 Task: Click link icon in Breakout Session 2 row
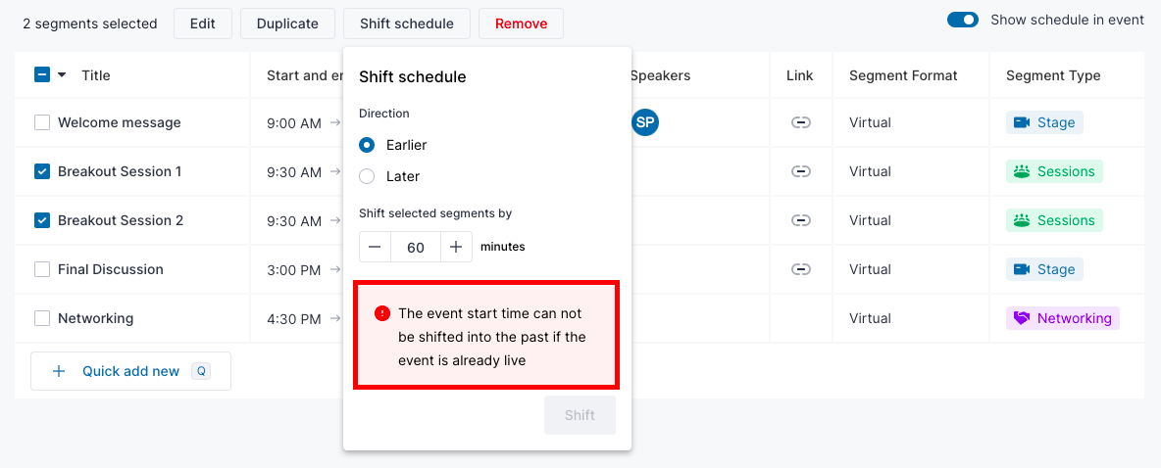pyautogui.click(x=800, y=220)
